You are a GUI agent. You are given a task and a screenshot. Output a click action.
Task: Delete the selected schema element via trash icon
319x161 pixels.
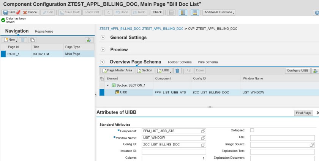(177, 71)
